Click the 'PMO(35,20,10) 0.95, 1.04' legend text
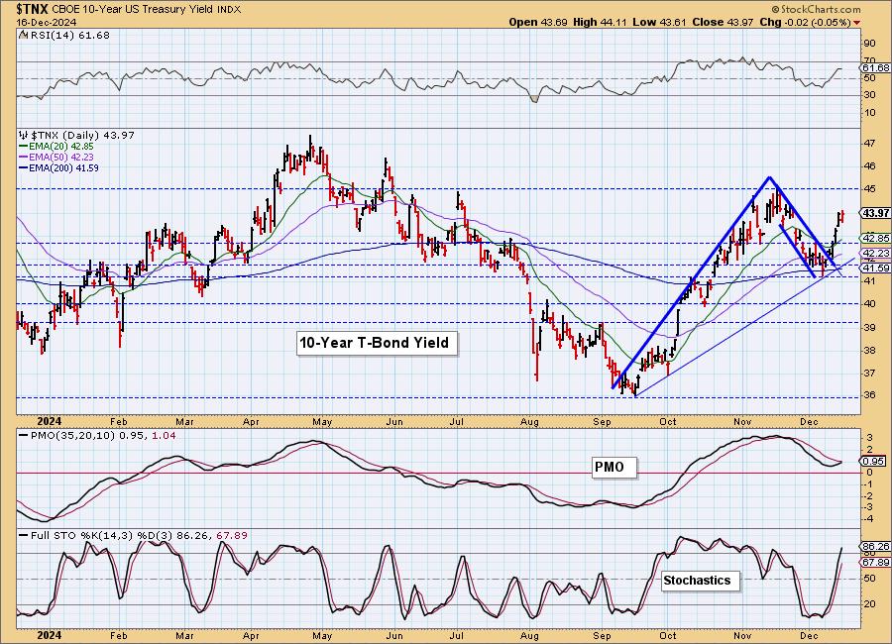Viewport: 892px width, 644px height. pyautogui.click(x=103, y=436)
